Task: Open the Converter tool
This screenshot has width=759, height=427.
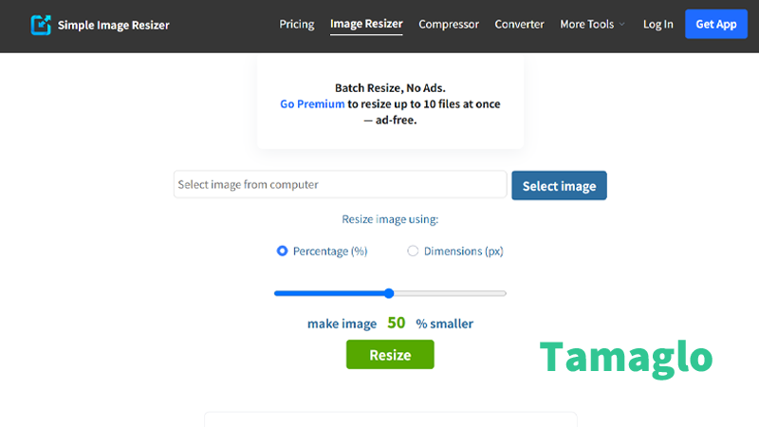Action: 519,25
